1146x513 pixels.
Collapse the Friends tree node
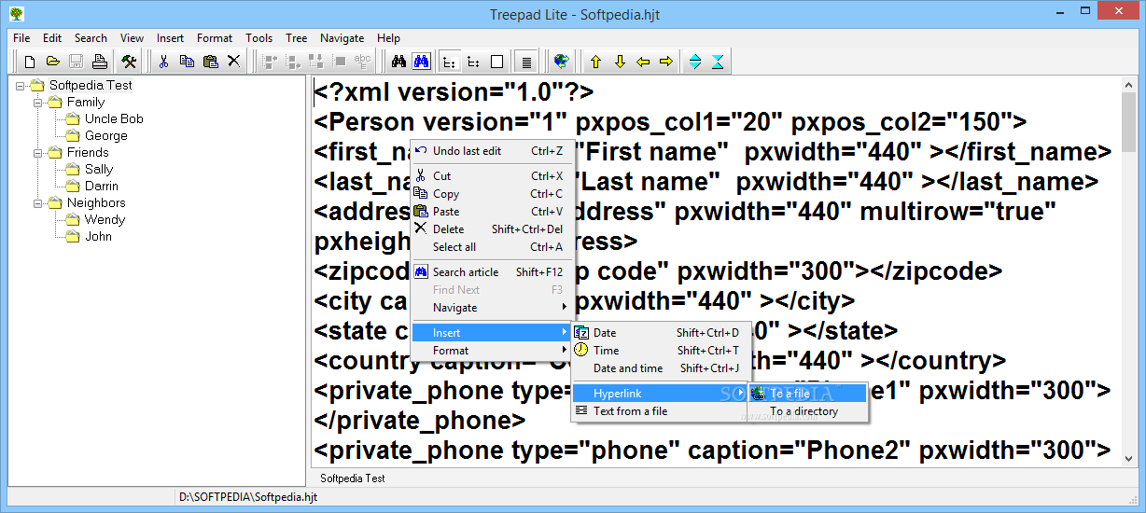point(38,152)
